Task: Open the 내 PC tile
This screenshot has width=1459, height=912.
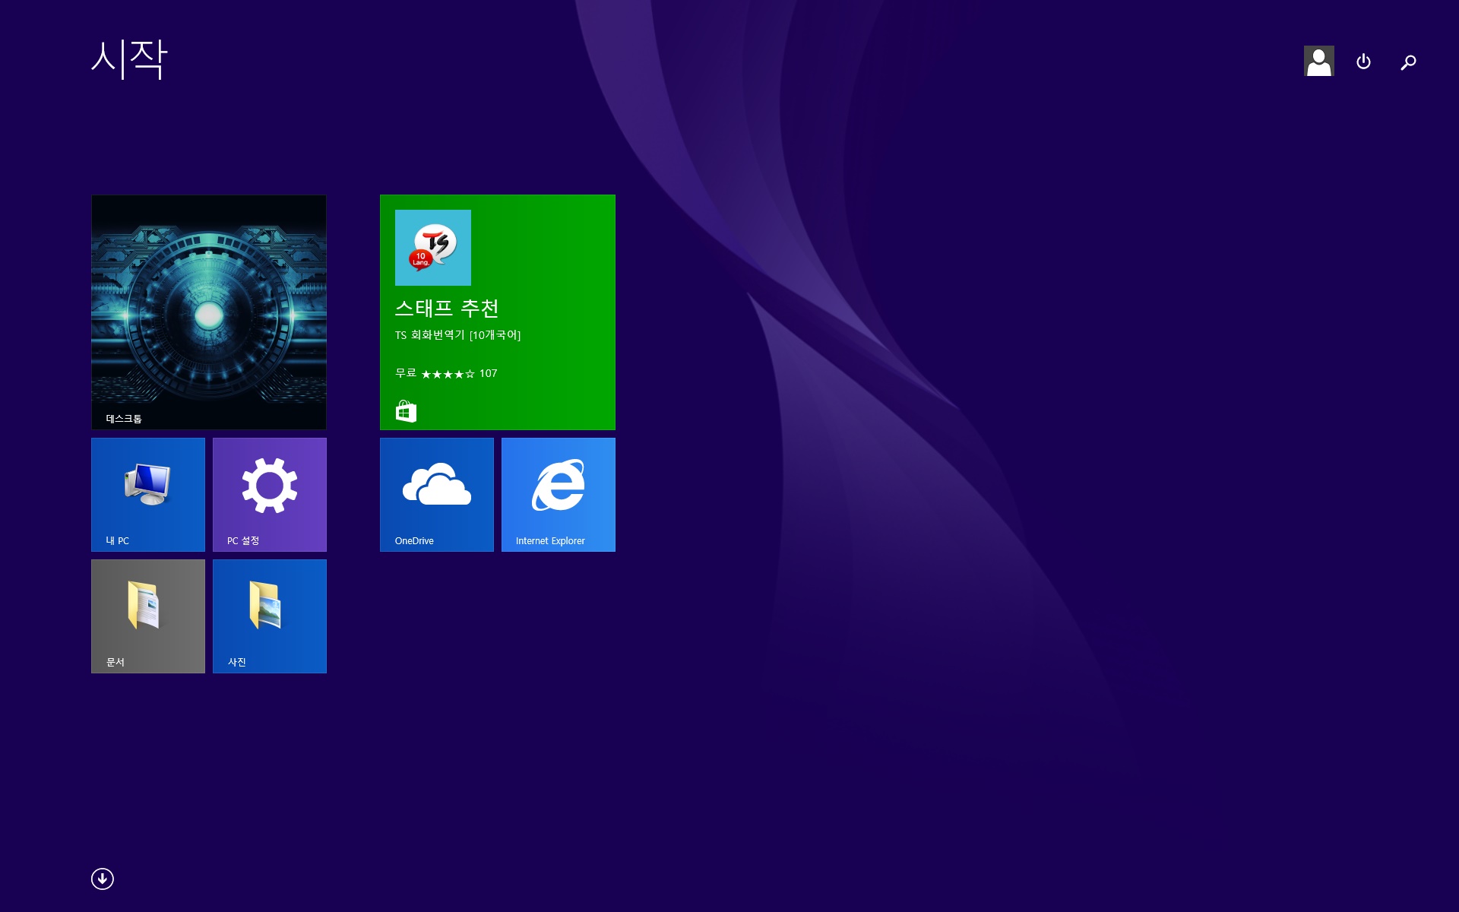Action: pyautogui.click(x=148, y=495)
